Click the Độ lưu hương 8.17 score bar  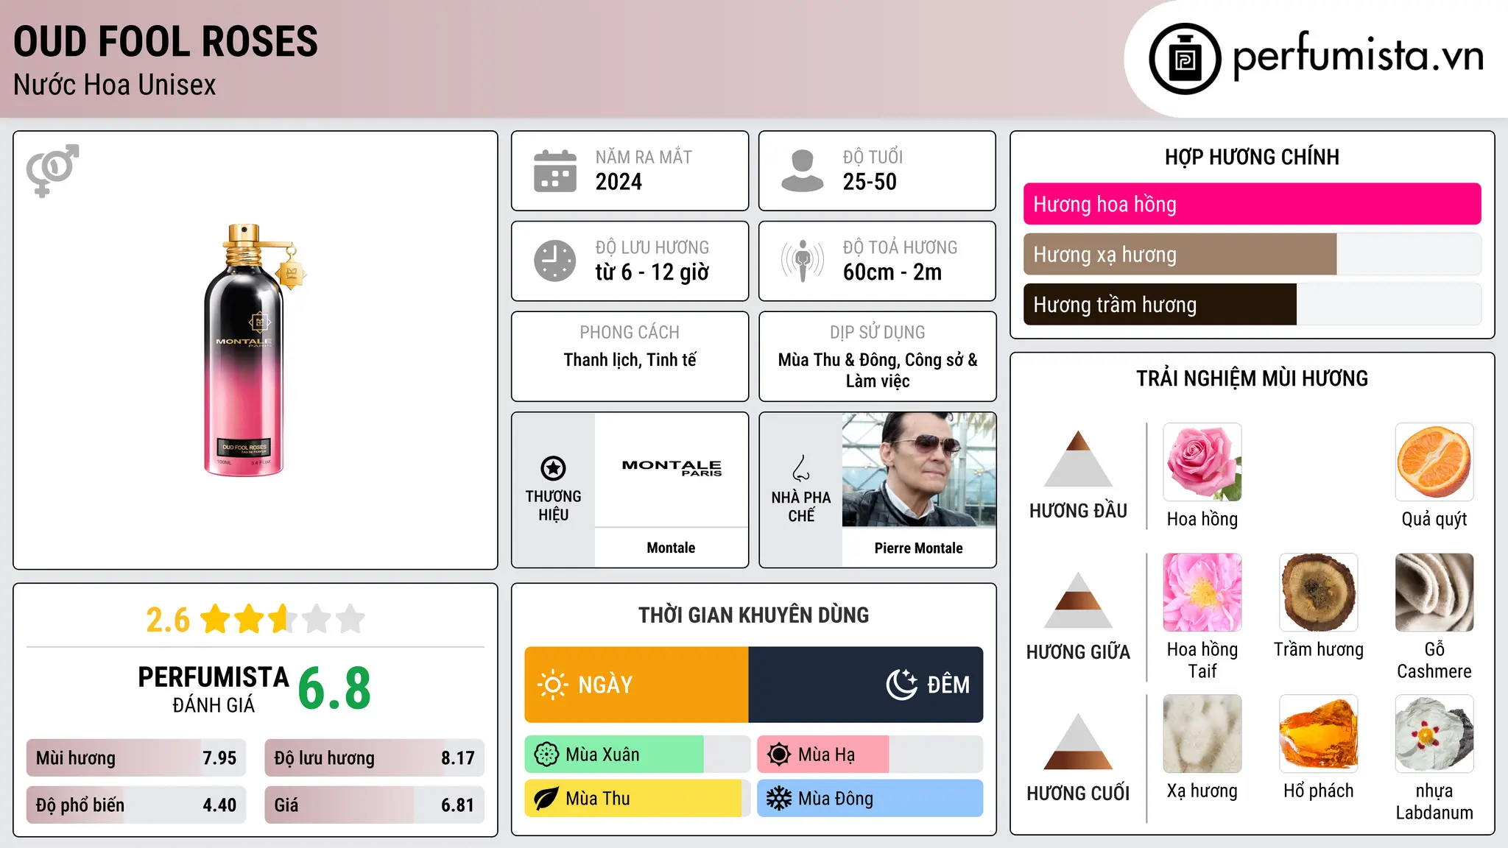[x=375, y=757]
